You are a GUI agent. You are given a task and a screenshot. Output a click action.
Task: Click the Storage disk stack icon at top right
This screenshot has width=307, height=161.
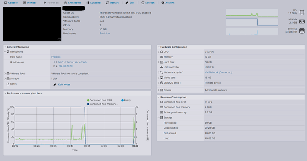coord(302,30)
